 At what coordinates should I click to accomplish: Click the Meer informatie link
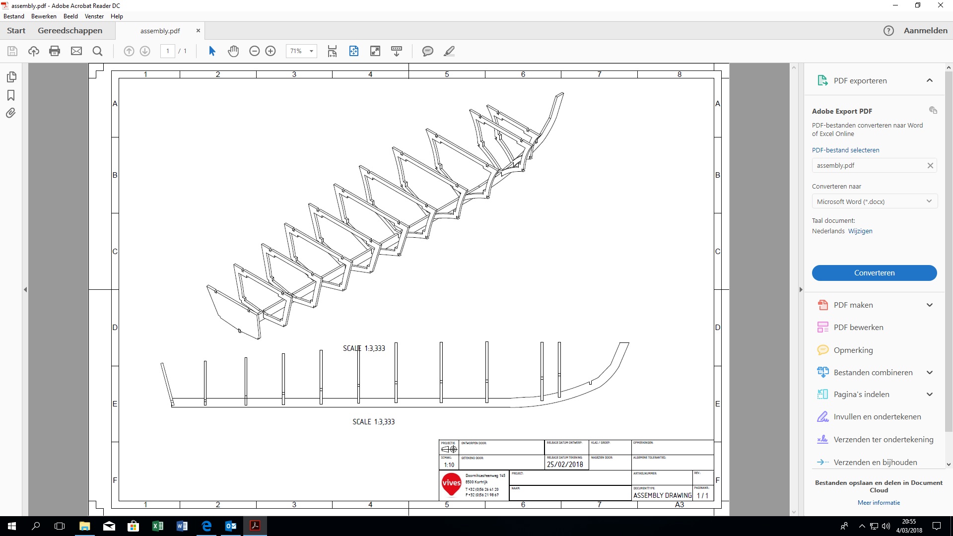[879, 503]
